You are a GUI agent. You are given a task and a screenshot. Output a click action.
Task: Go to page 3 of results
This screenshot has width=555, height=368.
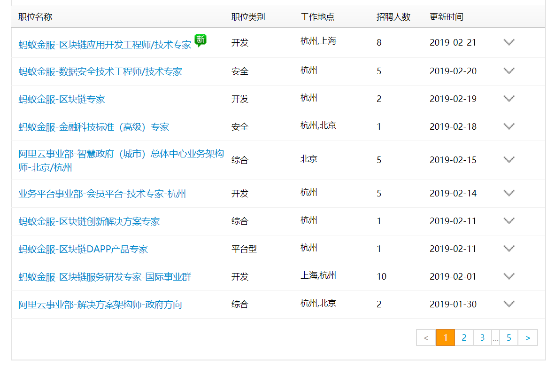click(482, 337)
